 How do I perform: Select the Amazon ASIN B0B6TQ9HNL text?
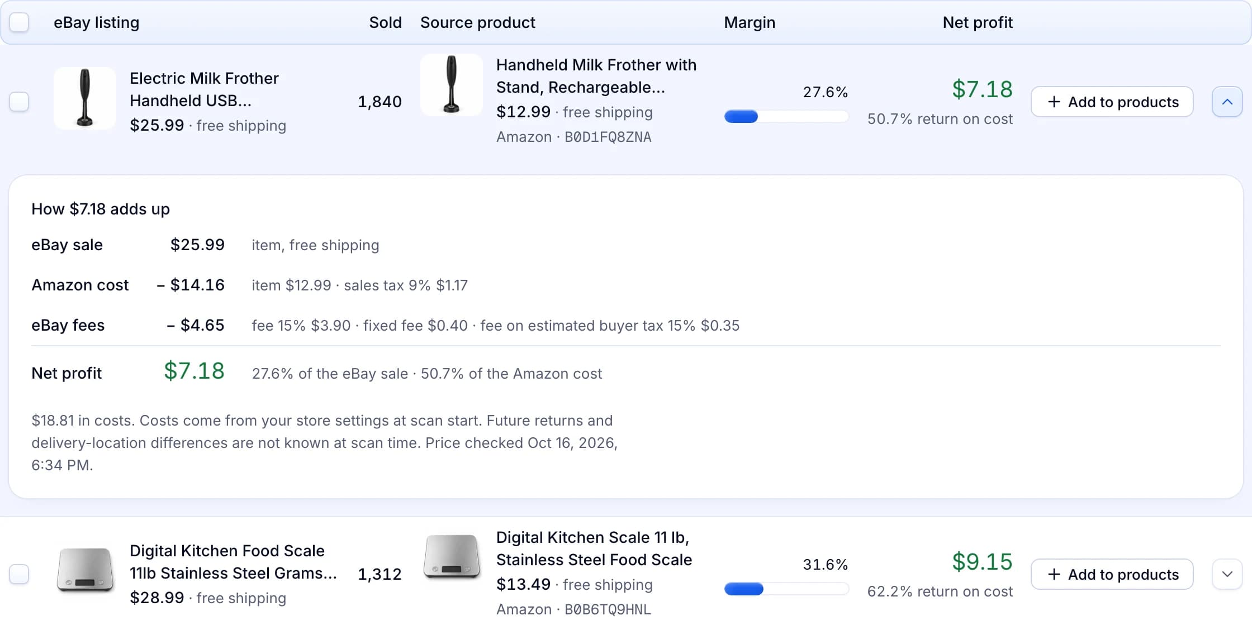pyautogui.click(x=608, y=609)
